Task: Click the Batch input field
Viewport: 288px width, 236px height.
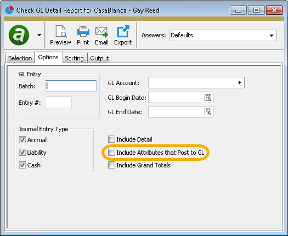Action: click(x=71, y=86)
